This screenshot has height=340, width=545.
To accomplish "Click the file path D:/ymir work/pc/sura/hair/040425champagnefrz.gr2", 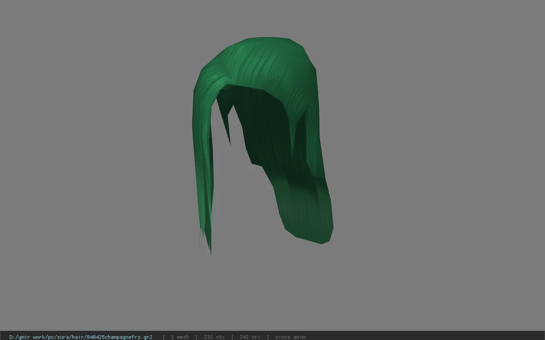I will coord(81,337).
